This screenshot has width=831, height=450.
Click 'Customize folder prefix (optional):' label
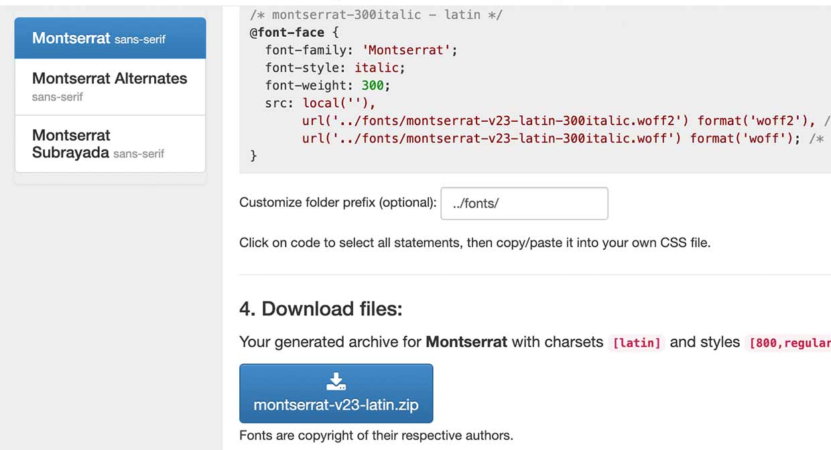(338, 202)
